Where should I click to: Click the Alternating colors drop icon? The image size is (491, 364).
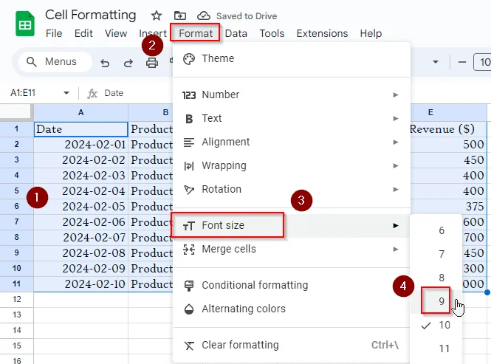click(x=189, y=309)
